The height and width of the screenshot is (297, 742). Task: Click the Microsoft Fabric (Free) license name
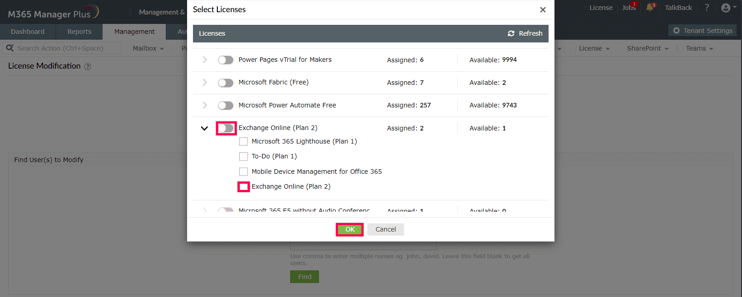coord(273,82)
